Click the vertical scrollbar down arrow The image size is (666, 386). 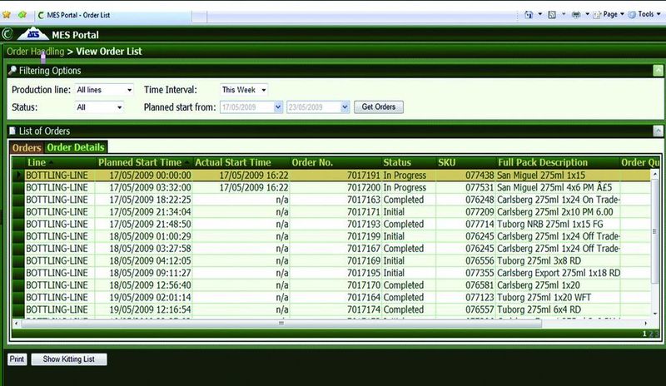[x=655, y=313]
